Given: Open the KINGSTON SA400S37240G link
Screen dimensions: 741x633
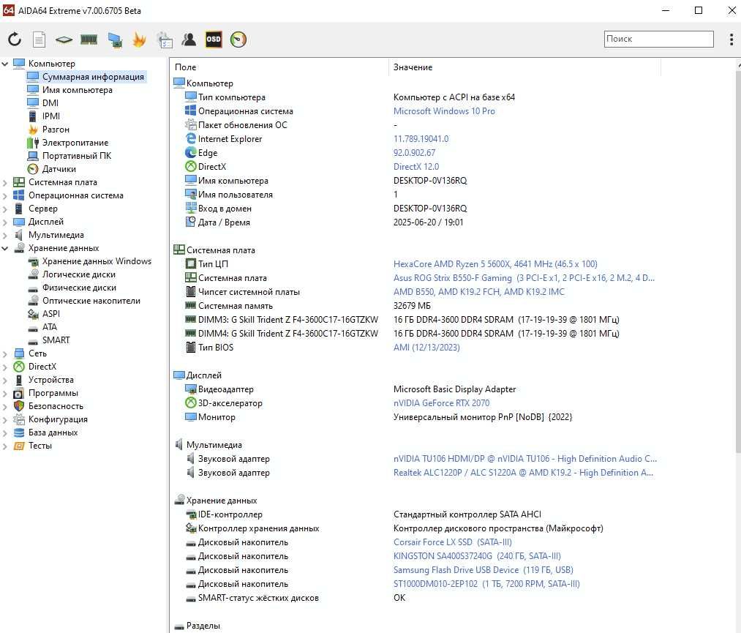Looking at the screenshot, I should tap(477, 556).
